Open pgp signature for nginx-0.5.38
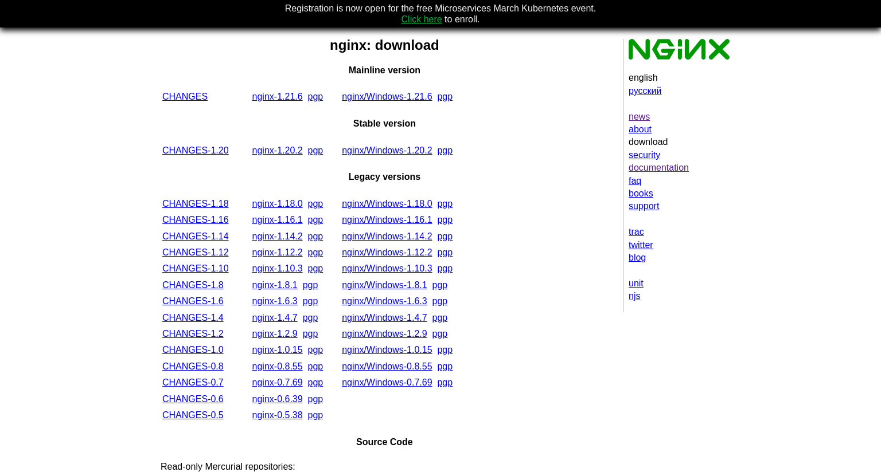The image size is (881, 472). (315, 415)
